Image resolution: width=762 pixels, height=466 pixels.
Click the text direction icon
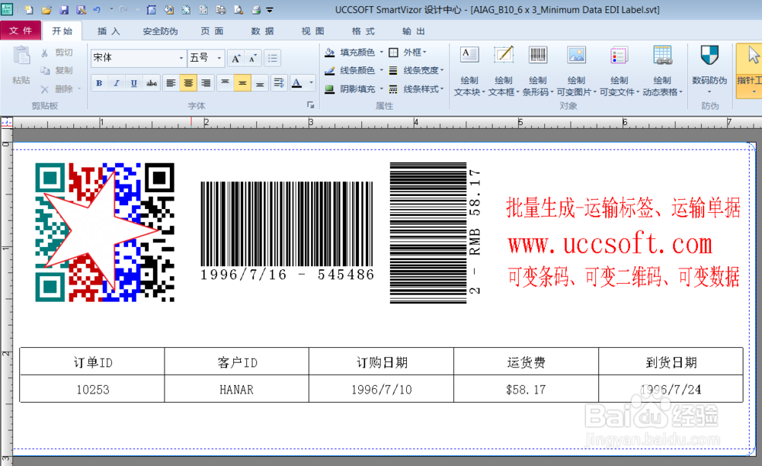point(279,83)
